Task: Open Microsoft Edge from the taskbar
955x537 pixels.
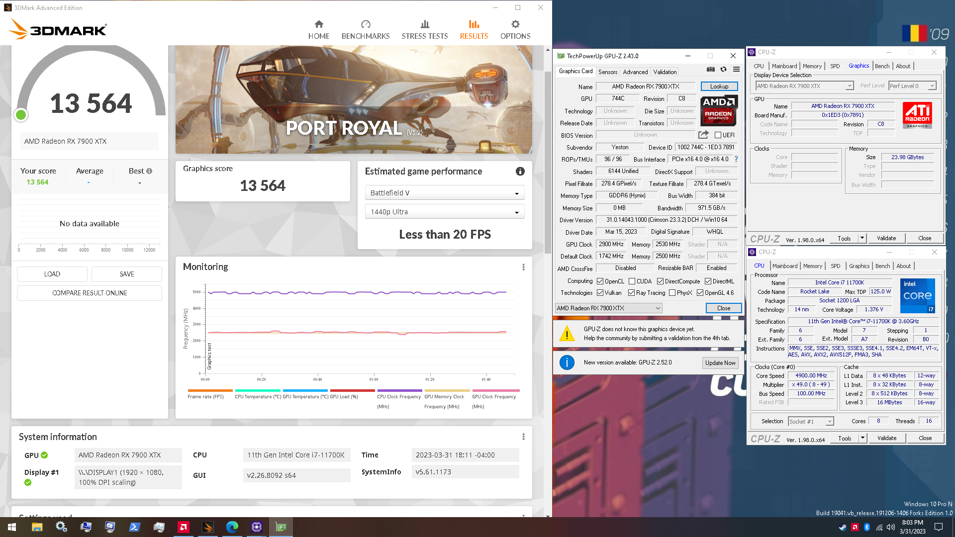Action: (x=232, y=527)
